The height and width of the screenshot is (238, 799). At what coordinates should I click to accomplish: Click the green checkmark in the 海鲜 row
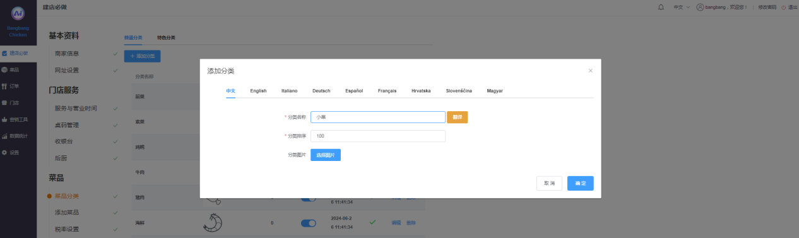click(x=372, y=222)
